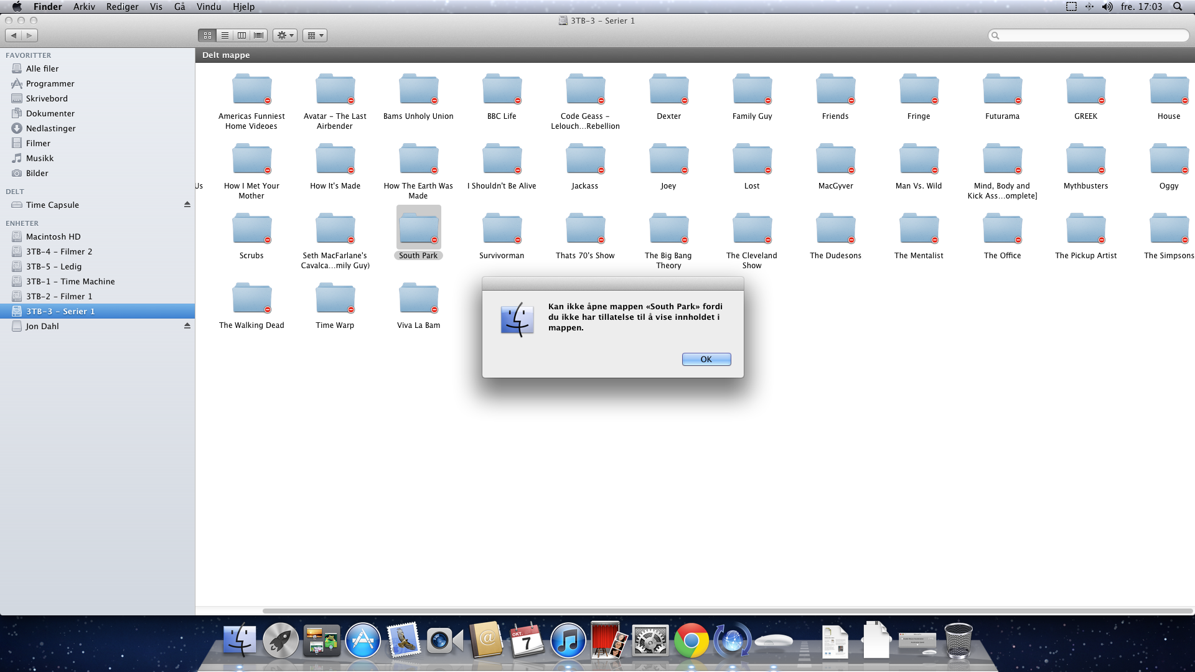Switch to list view in toolbar
1195x672 pixels.
(x=225, y=35)
